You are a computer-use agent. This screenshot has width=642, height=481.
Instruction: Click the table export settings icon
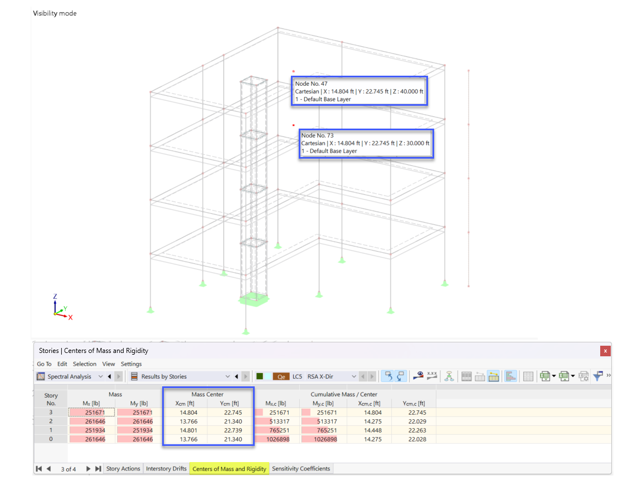point(584,376)
